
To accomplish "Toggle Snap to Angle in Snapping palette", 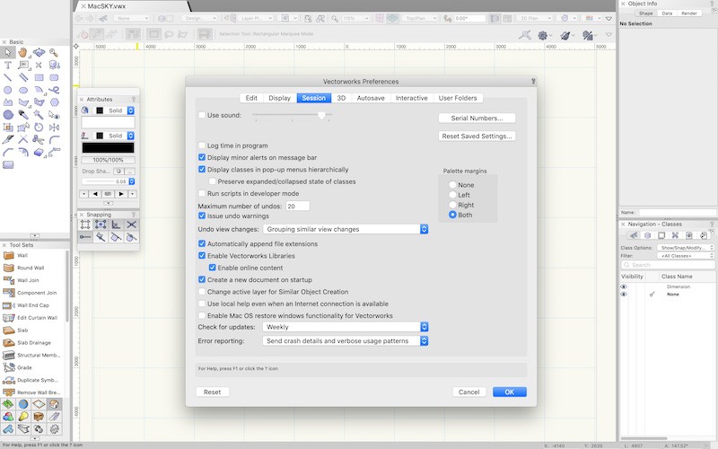I will 116,224.
